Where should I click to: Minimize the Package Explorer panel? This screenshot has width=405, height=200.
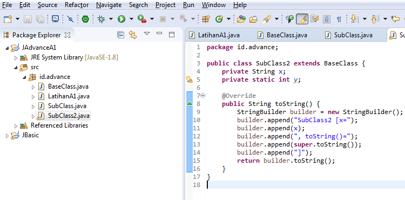coord(159,33)
